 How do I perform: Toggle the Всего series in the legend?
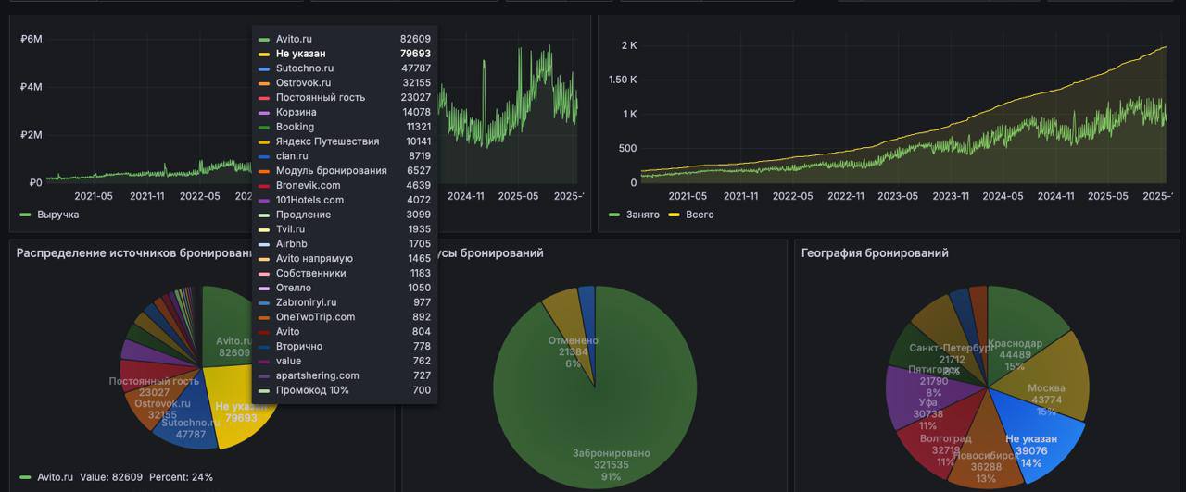pos(691,215)
